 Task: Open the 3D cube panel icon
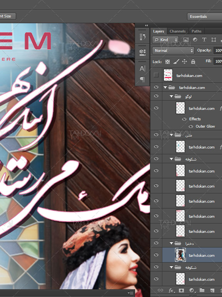(142, 52)
